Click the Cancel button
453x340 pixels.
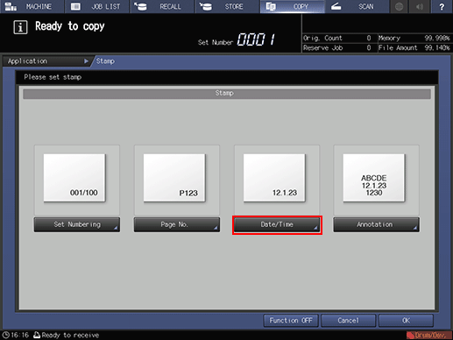coord(348,321)
